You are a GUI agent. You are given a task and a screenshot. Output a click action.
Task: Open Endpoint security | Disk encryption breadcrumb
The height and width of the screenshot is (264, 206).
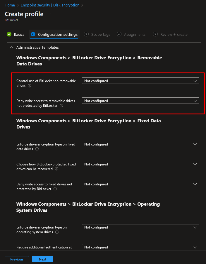pos(50,5)
